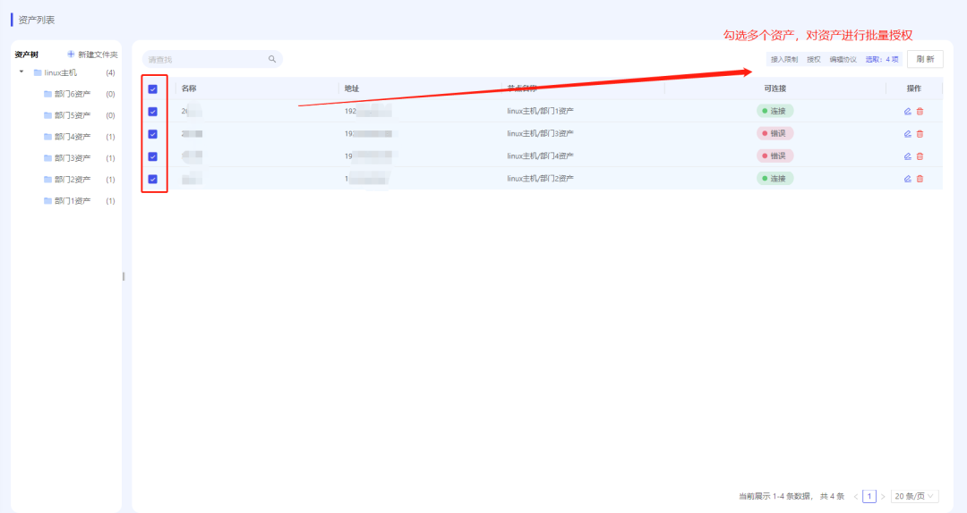Screen dimensions: 967x513
Task: Uncheck the select-all header checkbox
Action: pyautogui.click(x=153, y=89)
